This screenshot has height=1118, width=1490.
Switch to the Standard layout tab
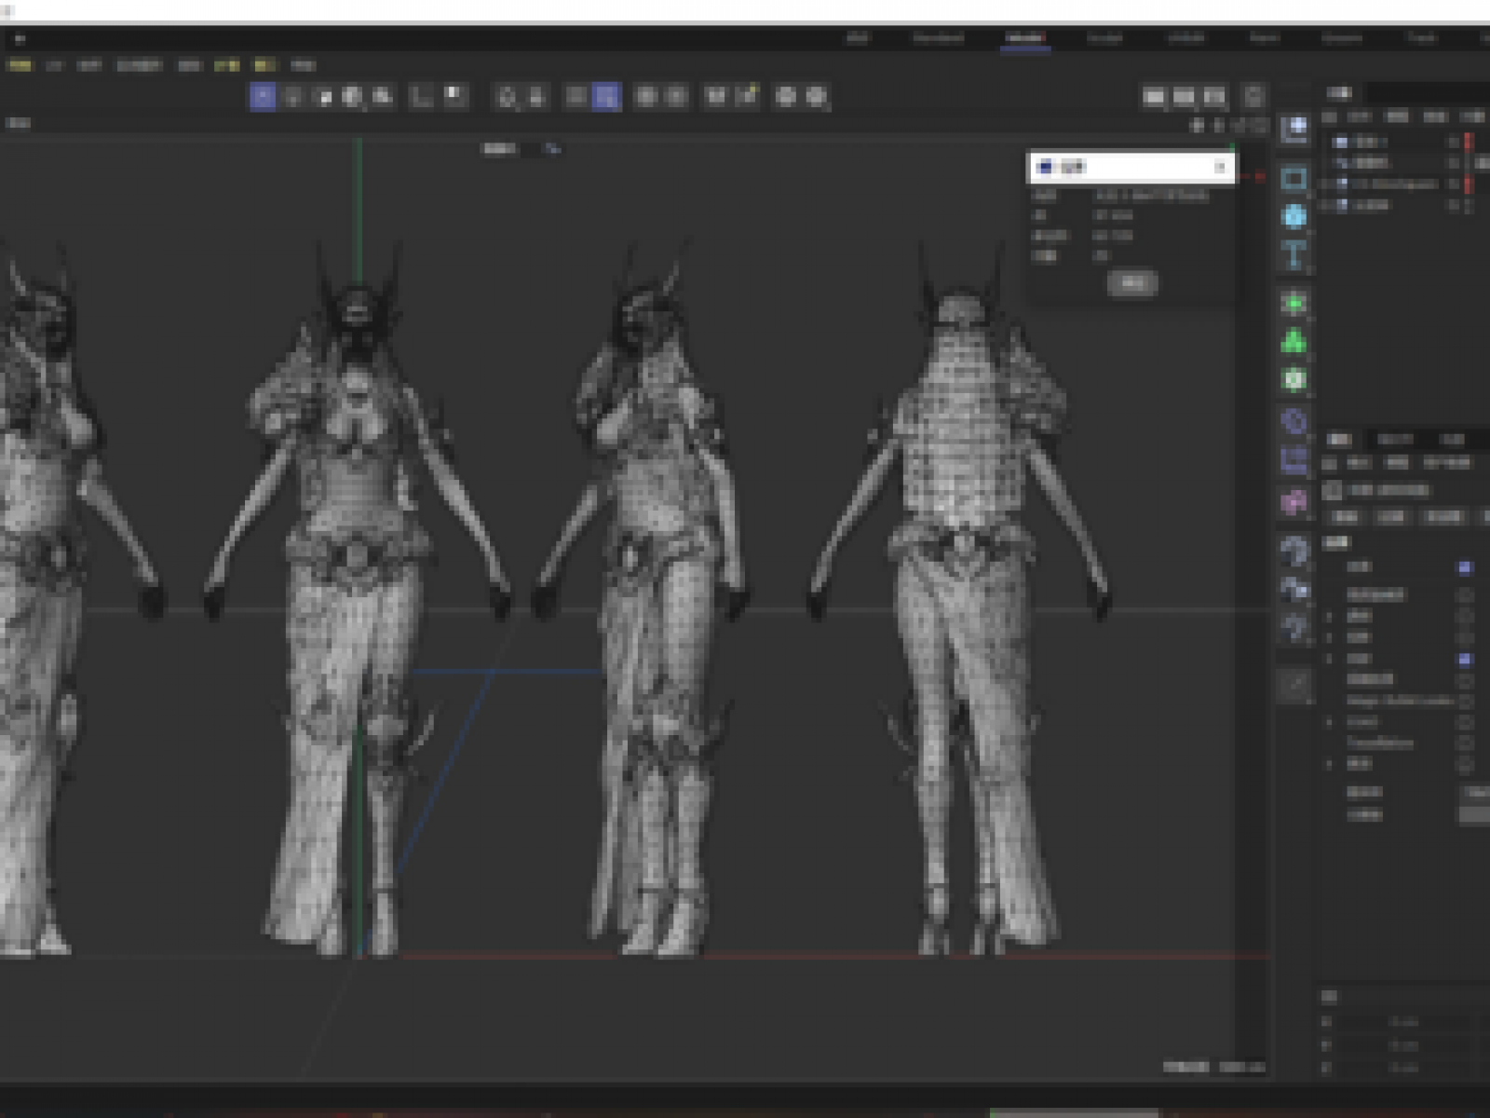click(x=938, y=38)
